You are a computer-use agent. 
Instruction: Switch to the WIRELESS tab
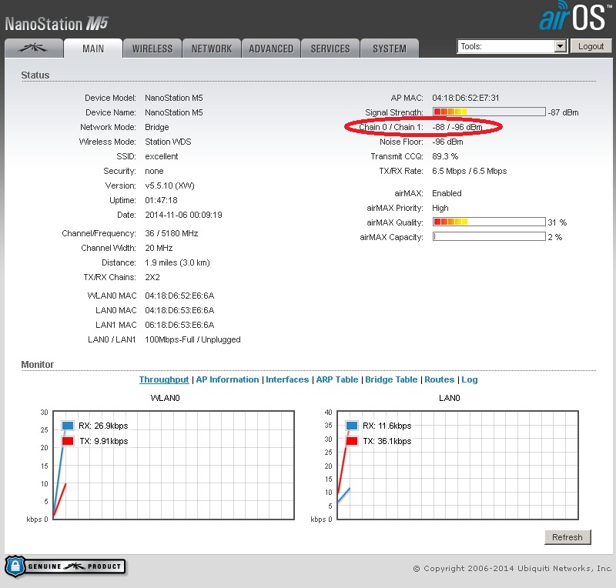tap(152, 48)
